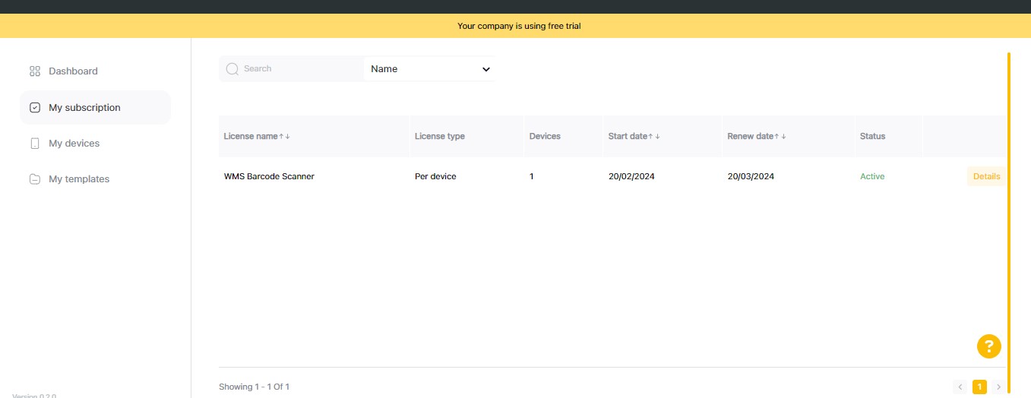This screenshot has width=1031, height=398.
Task: Open the yellow help question mark
Action: click(x=988, y=346)
